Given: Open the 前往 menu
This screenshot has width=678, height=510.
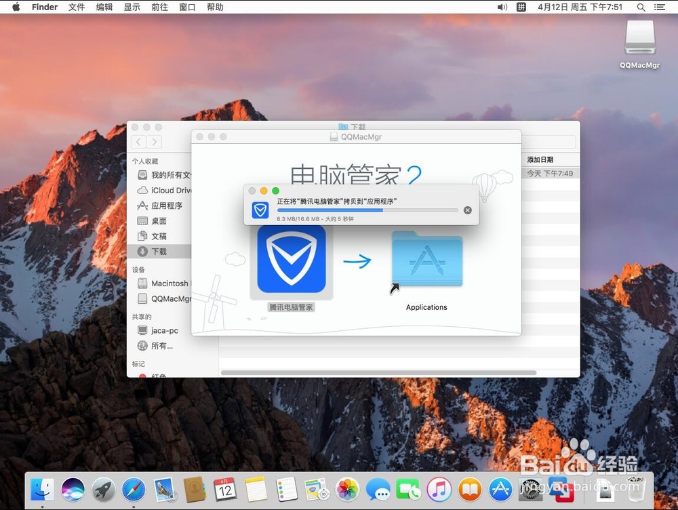Looking at the screenshot, I should tap(159, 7).
